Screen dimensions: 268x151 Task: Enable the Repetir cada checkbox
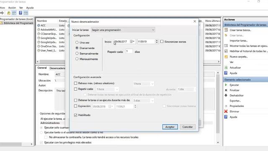[x=75, y=89]
